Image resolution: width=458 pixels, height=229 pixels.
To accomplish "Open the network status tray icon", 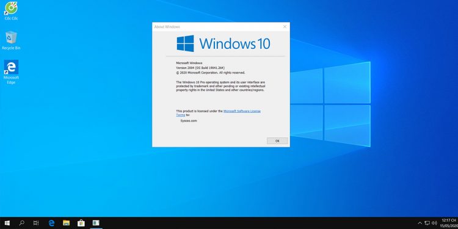I will tap(427, 223).
